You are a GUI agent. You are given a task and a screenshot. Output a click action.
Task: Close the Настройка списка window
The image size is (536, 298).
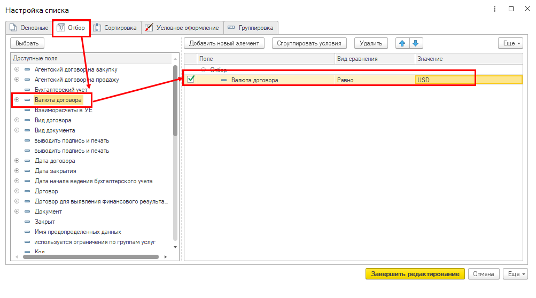(527, 9)
